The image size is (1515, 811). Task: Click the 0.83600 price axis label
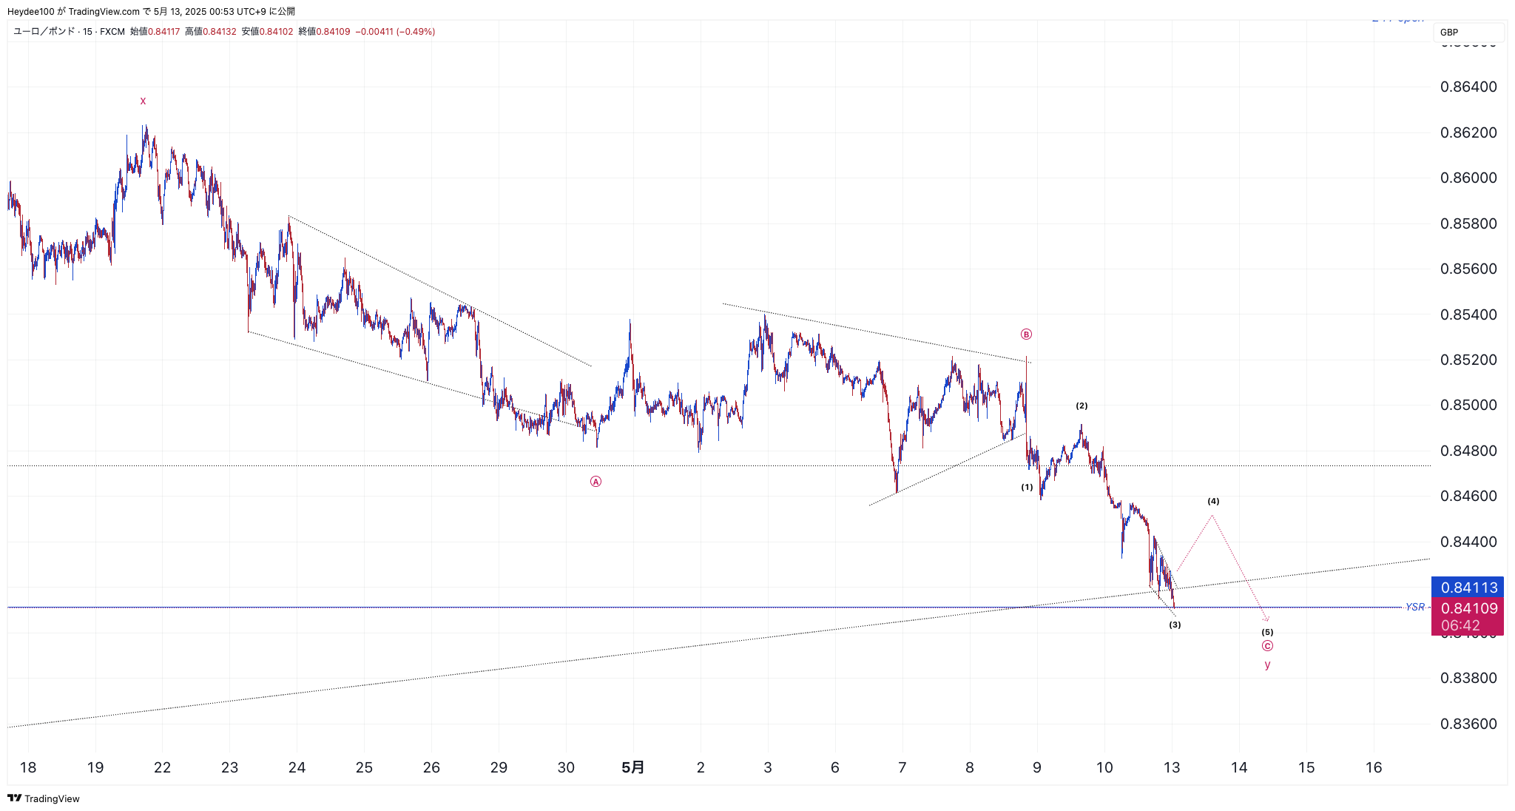click(x=1468, y=724)
